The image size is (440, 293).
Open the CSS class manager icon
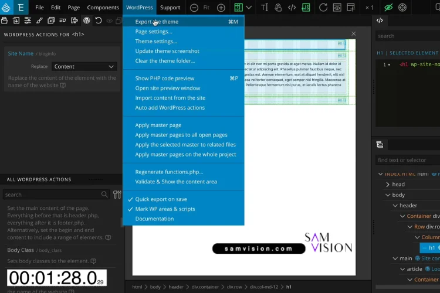[51, 21]
